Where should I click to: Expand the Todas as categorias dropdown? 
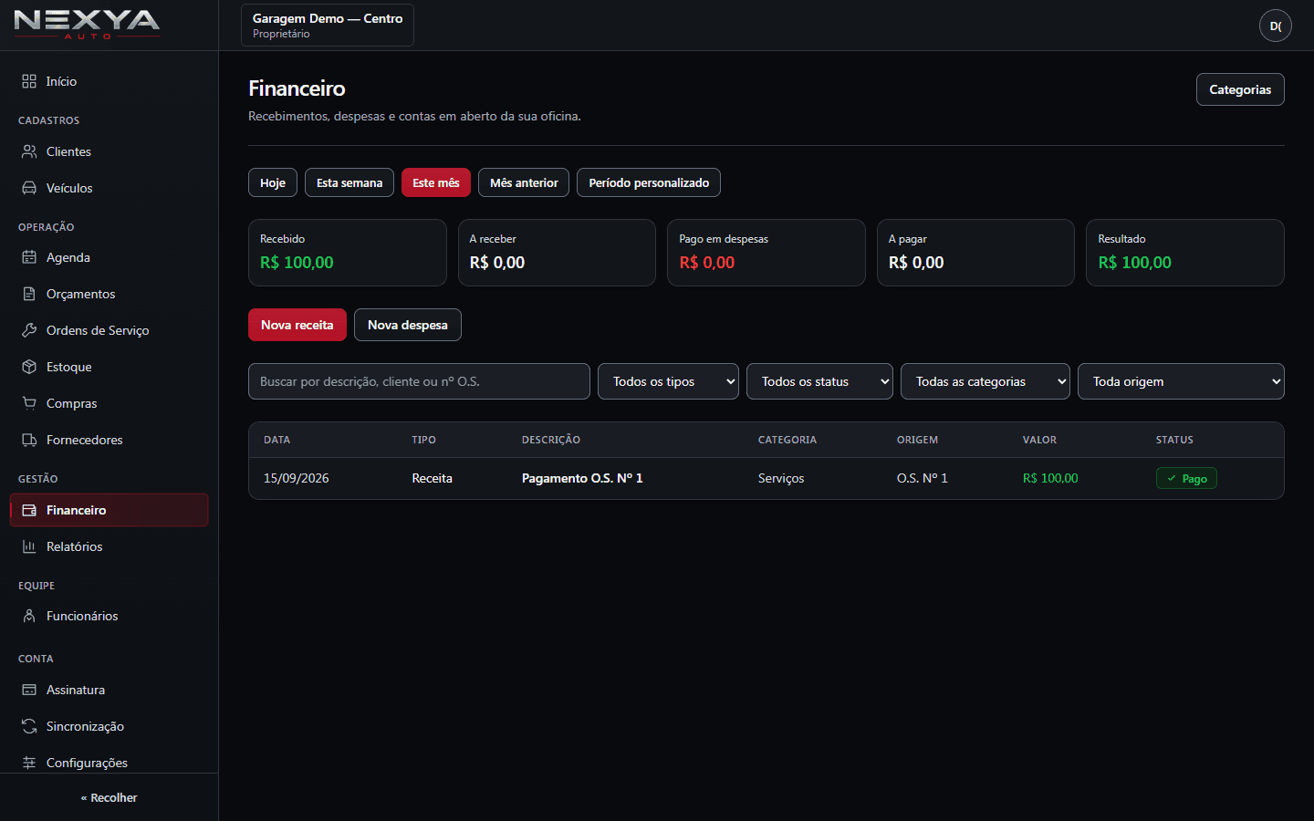(985, 381)
